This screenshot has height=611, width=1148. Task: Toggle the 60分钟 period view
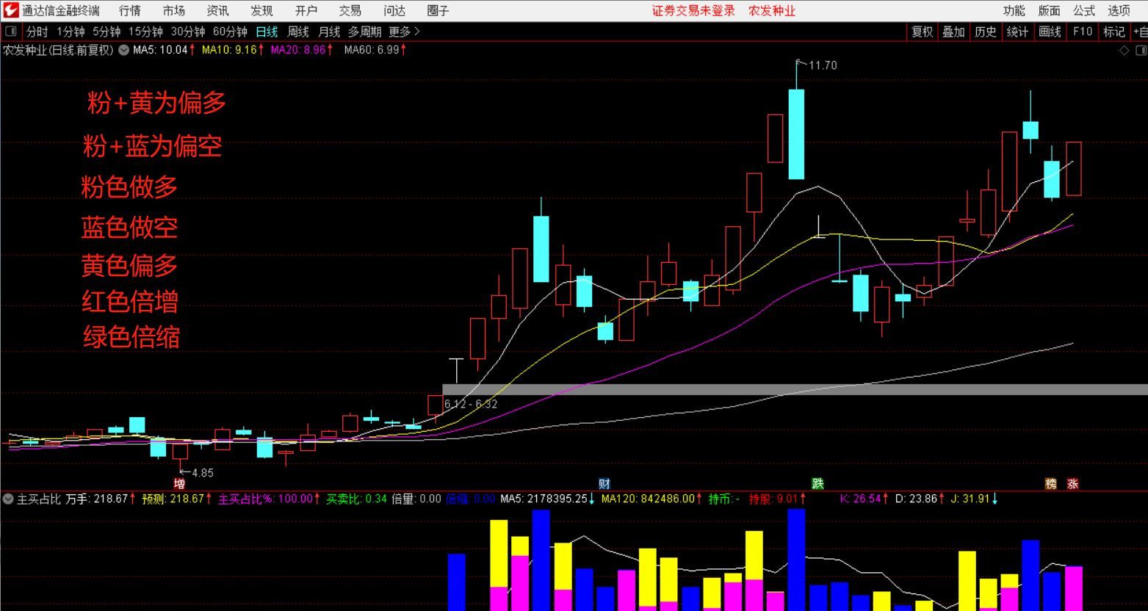click(x=230, y=32)
